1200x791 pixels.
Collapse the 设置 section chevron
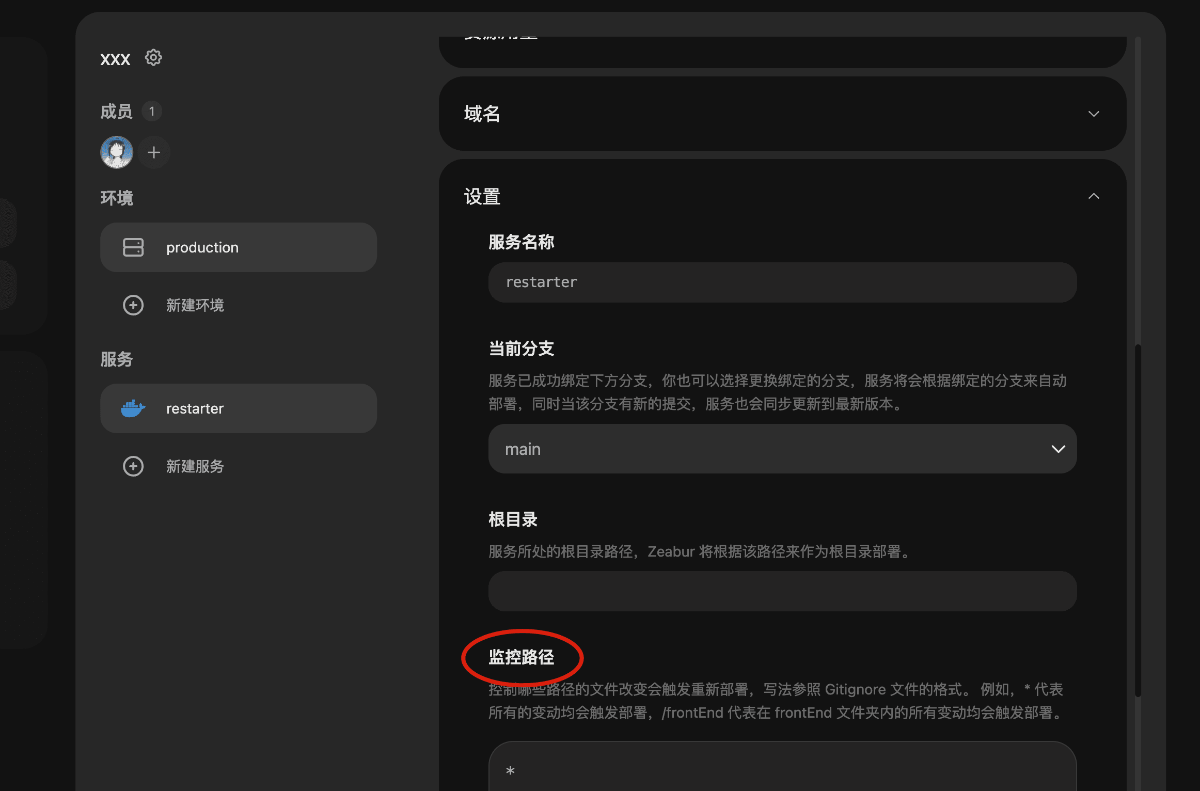(1093, 196)
